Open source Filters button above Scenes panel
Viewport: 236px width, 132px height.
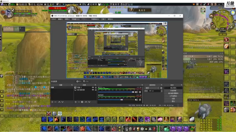(x=86, y=82)
